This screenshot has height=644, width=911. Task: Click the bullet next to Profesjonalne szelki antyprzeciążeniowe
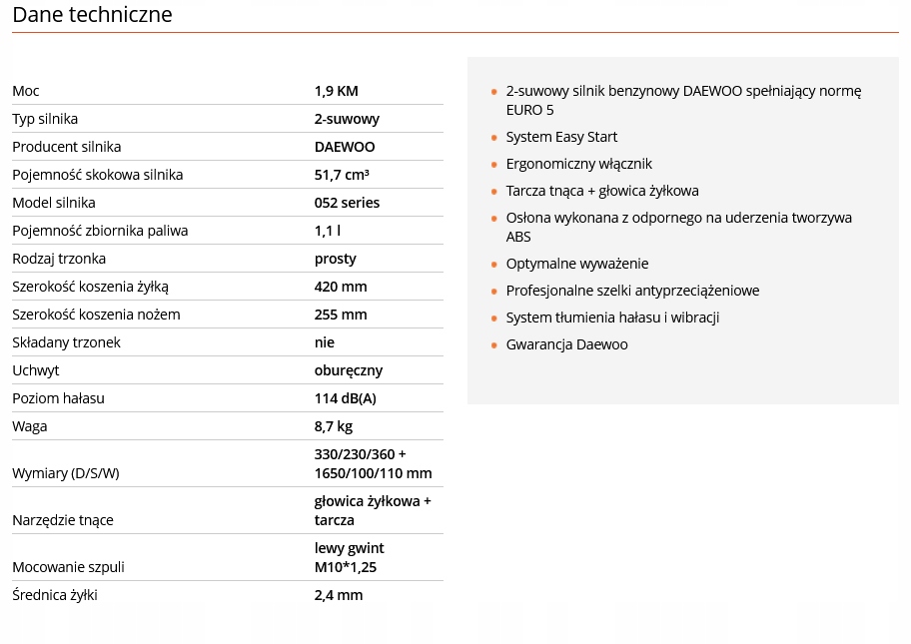(493, 292)
